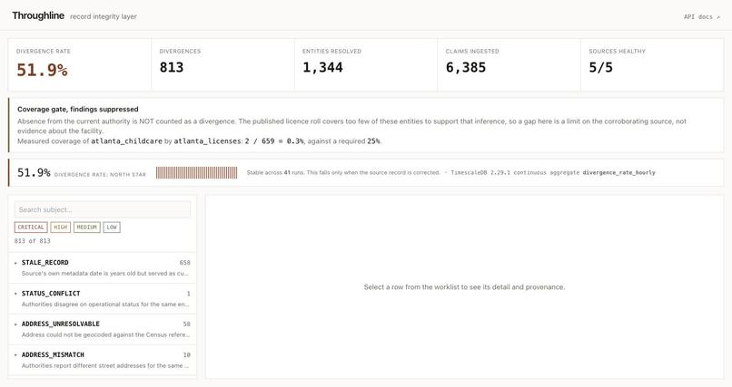Open the API docs link
This screenshot has height=387, width=732.
(702, 16)
